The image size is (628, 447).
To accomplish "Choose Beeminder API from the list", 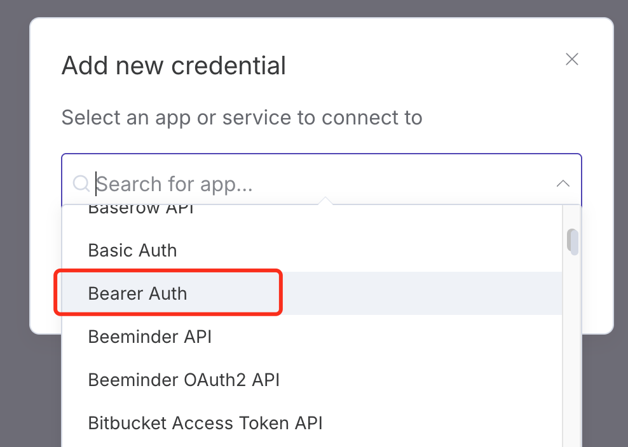I will (149, 337).
